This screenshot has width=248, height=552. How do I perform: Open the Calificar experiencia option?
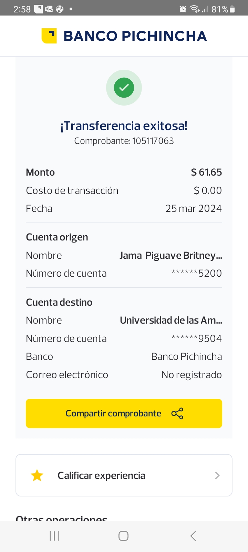(x=101, y=475)
